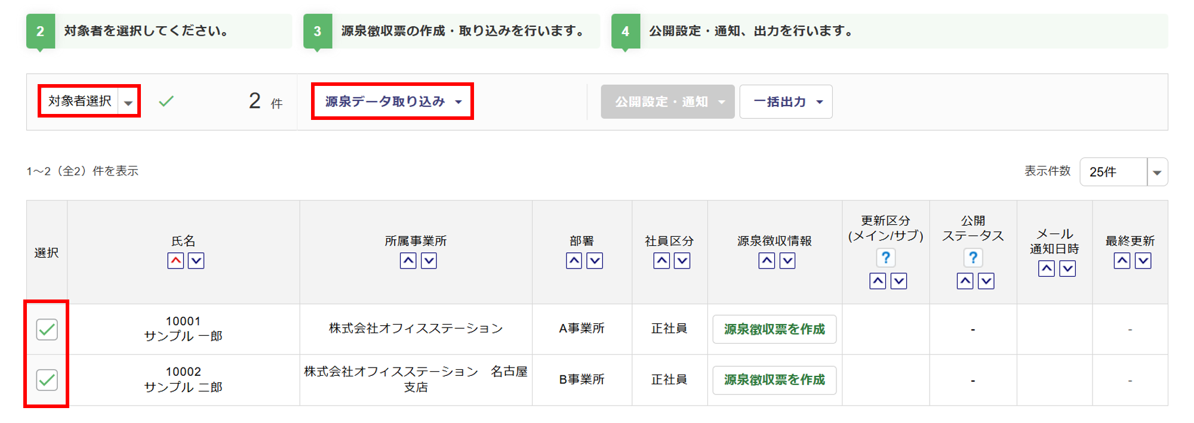Viewport: 1194px width, 423px height.
Task: Sort 部署 column descending
Action: coord(595,261)
